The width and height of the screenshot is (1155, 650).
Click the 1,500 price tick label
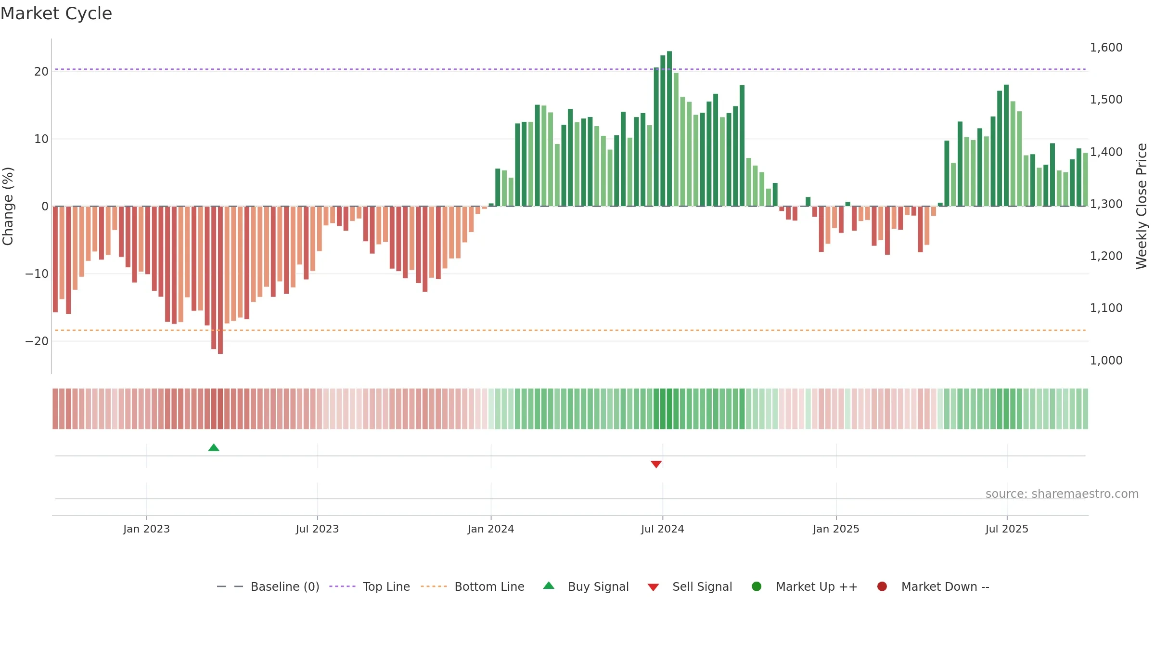click(x=1106, y=100)
